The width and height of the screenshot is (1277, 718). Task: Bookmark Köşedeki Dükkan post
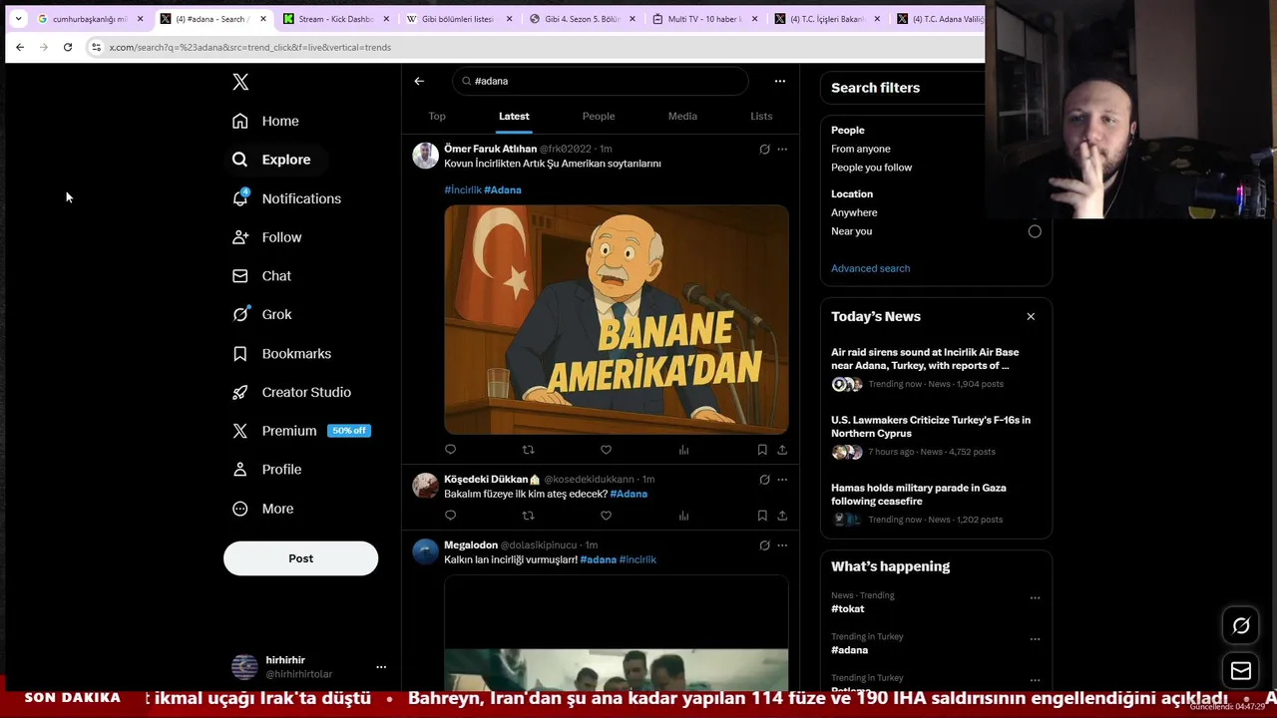[762, 516]
